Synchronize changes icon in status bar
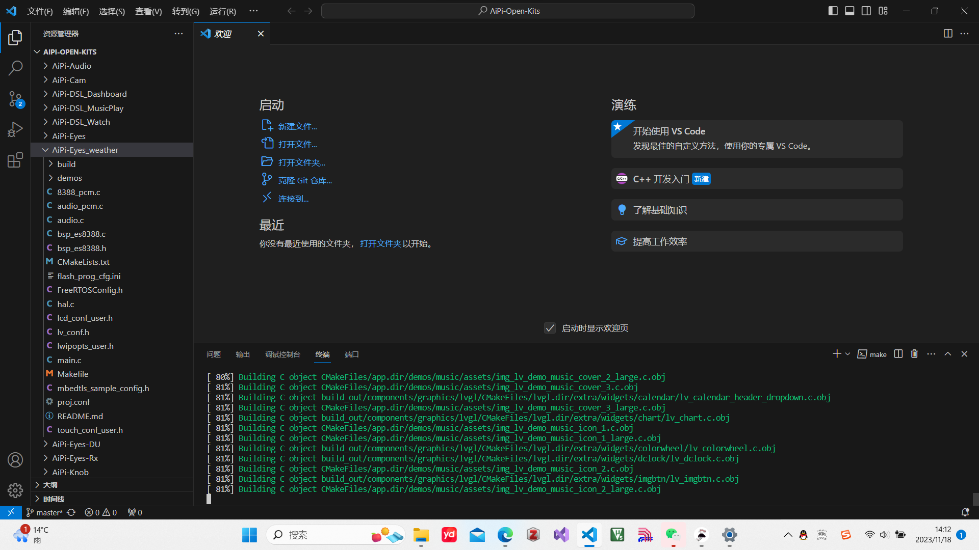The width and height of the screenshot is (979, 550). pos(71,512)
